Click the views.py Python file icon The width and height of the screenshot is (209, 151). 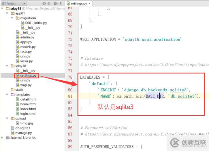pyautogui.click(x=18, y=61)
